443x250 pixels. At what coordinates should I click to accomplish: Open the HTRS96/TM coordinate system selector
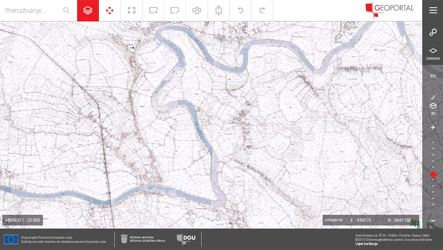click(x=334, y=220)
